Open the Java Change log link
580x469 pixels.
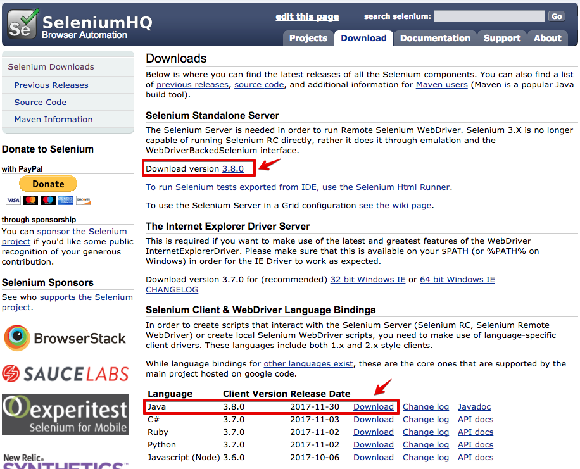tap(426, 407)
